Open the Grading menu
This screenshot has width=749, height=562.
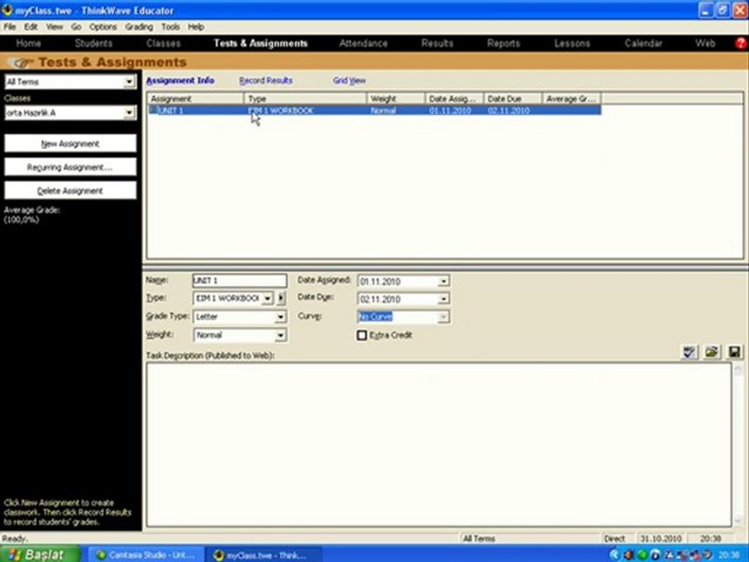pyautogui.click(x=139, y=27)
